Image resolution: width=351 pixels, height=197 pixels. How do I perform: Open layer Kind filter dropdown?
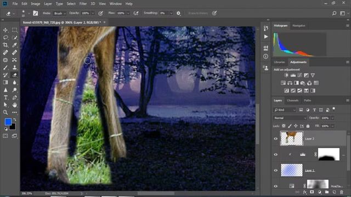pyautogui.click(x=285, y=110)
